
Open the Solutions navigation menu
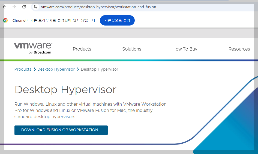(x=132, y=49)
